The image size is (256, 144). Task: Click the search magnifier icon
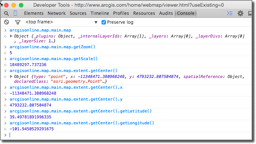6,13
